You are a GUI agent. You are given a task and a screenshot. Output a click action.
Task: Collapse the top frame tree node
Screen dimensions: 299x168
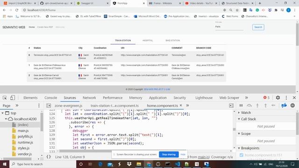3,113
